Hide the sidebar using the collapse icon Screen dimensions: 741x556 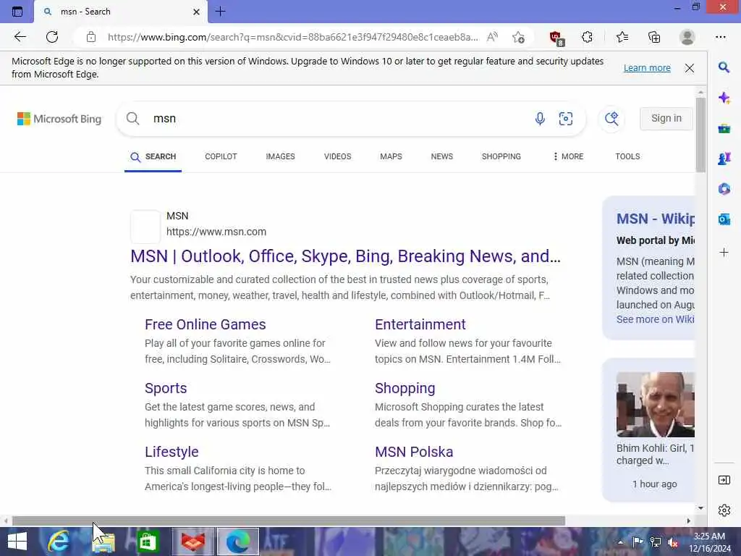[724, 481]
